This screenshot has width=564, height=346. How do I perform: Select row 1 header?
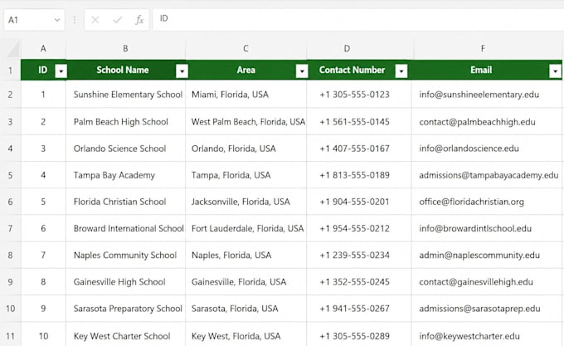tap(10, 71)
